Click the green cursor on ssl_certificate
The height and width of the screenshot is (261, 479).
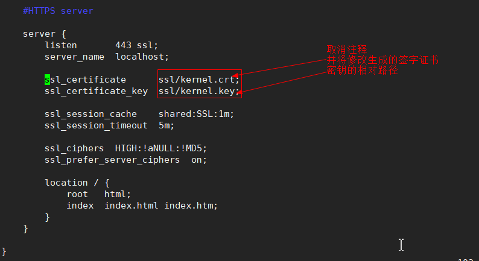47,80
